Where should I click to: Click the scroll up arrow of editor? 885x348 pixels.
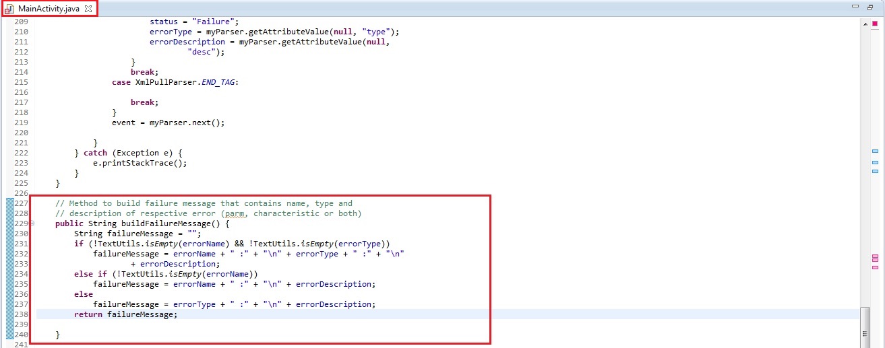click(x=865, y=23)
